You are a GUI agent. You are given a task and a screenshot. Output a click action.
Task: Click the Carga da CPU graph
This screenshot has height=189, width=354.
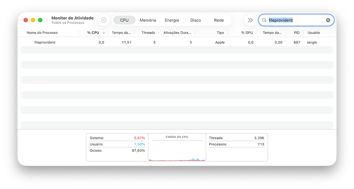(177, 150)
